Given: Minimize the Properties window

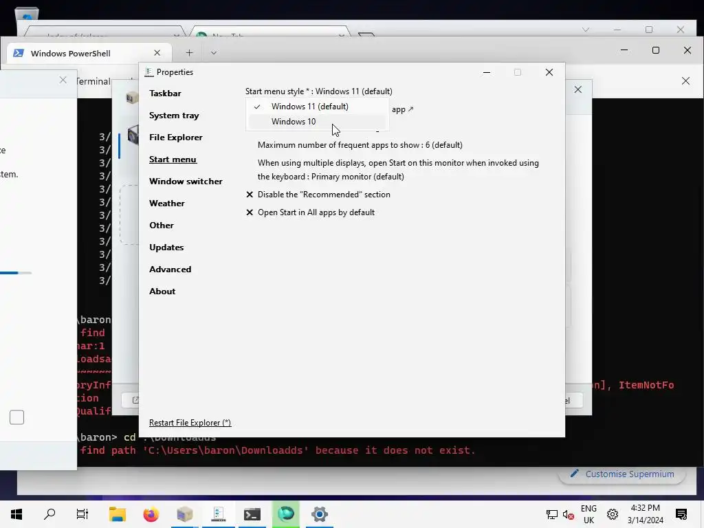Looking at the screenshot, I should [x=486, y=72].
